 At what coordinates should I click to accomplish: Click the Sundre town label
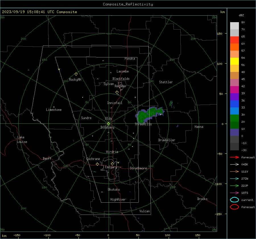(86, 118)
